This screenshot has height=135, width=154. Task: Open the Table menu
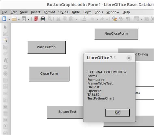point(76,12)
